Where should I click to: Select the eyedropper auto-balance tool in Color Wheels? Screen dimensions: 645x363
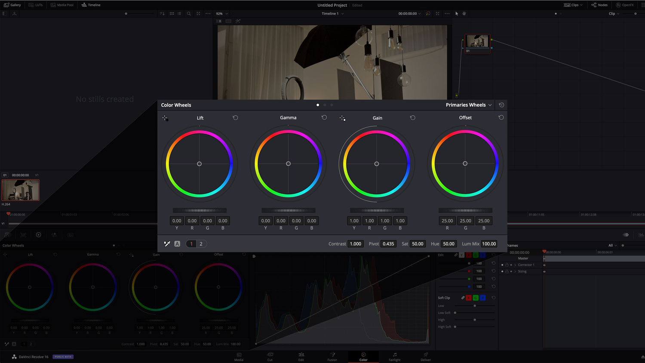click(x=167, y=243)
